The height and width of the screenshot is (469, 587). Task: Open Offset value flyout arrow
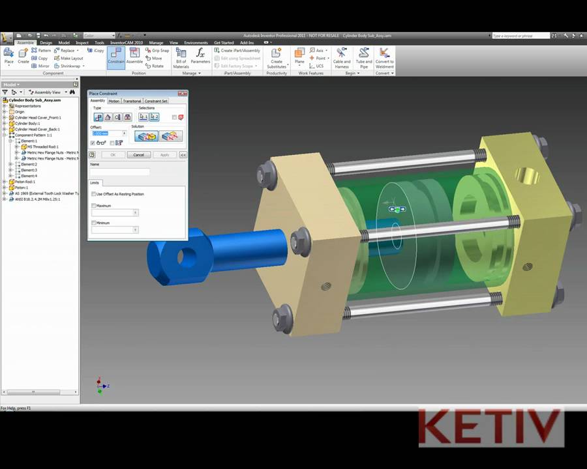coord(125,134)
